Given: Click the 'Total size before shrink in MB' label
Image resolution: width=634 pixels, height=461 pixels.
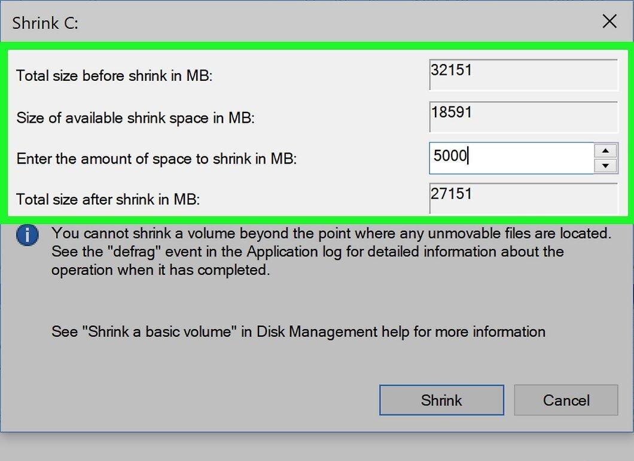Looking at the screenshot, I should (x=114, y=75).
